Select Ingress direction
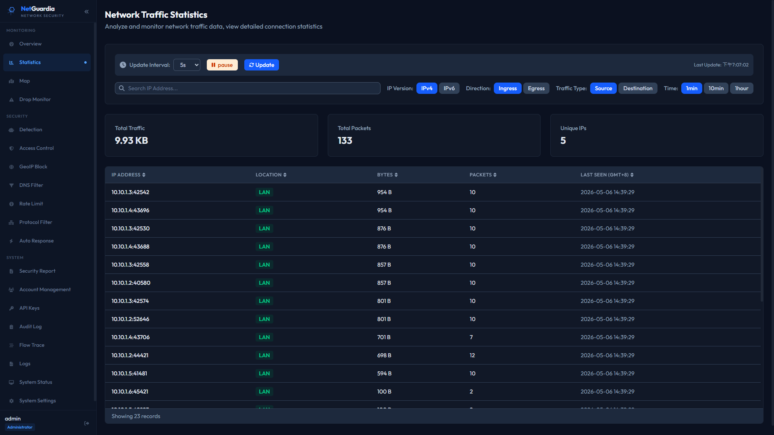This screenshot has width=774, height=435. (508, 88)
